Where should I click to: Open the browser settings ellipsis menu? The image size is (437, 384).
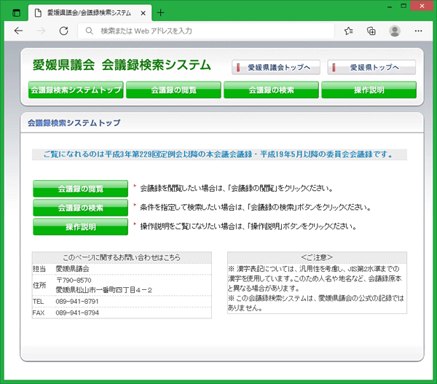(418, 31)
